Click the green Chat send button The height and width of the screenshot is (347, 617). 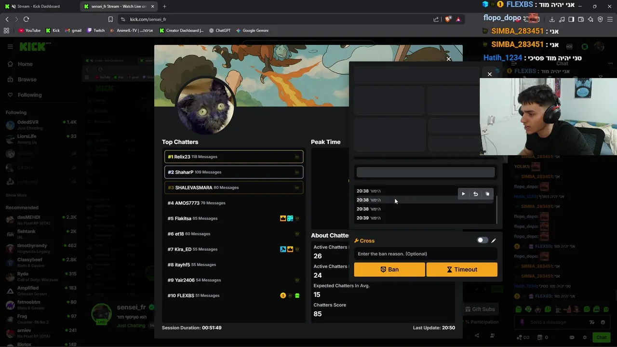[x=602, y=337]
